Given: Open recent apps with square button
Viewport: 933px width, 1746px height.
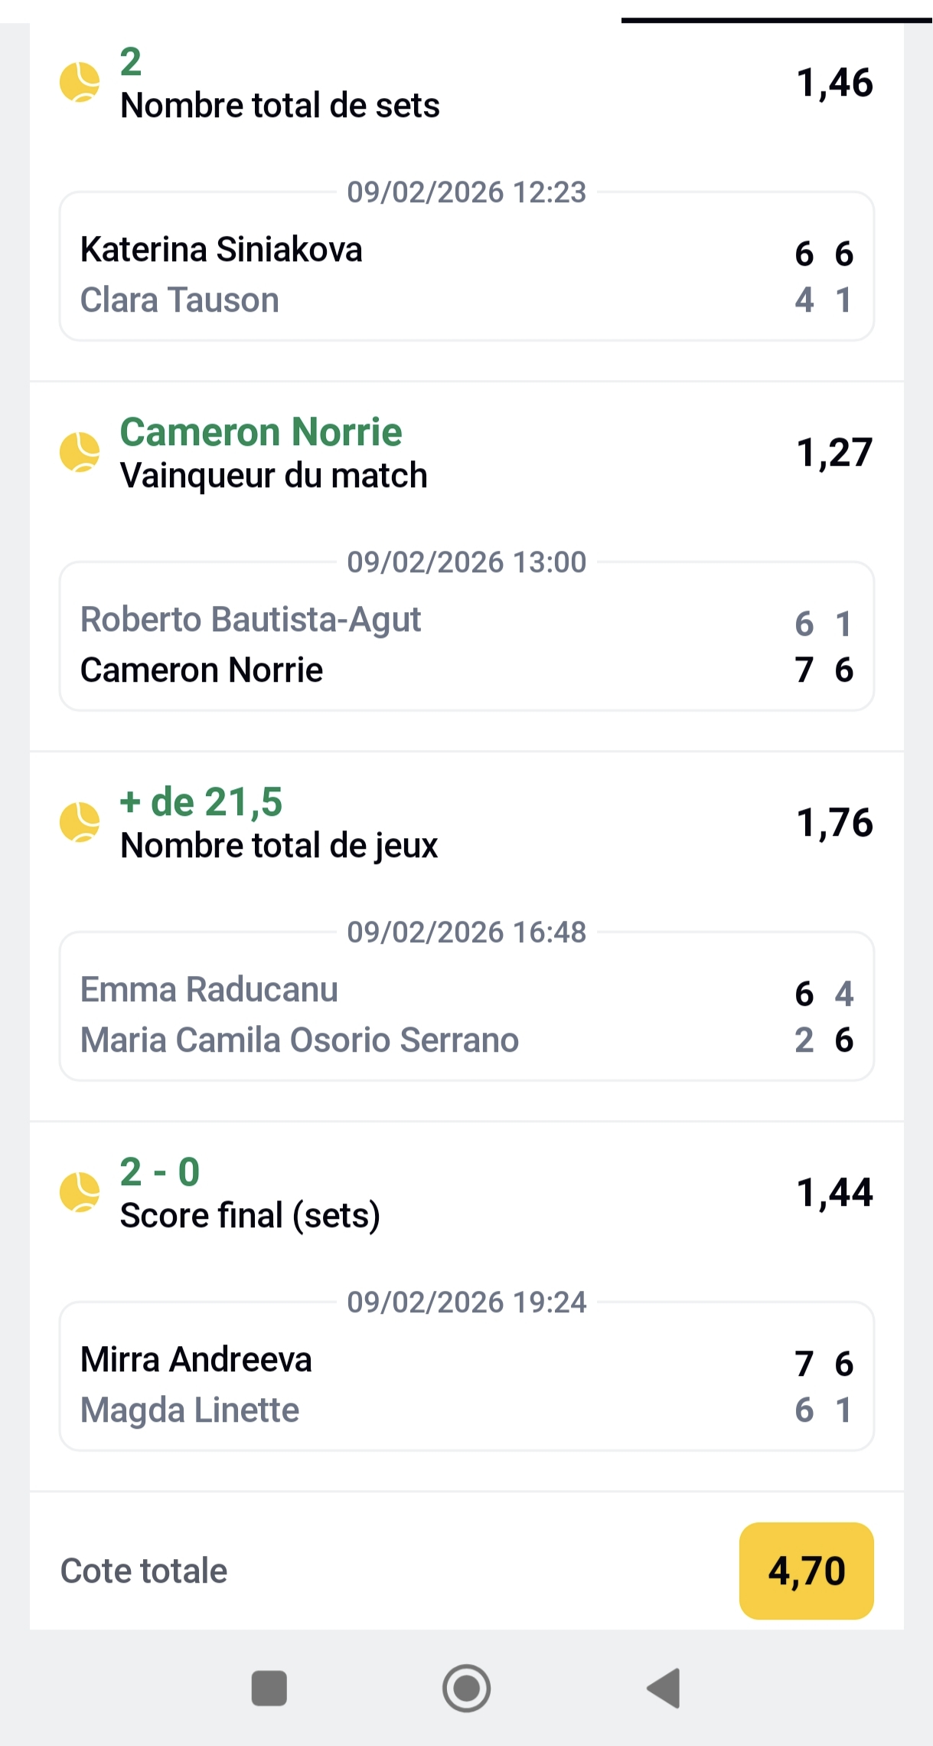Looking at the screenshot, I should point(269,1688).
